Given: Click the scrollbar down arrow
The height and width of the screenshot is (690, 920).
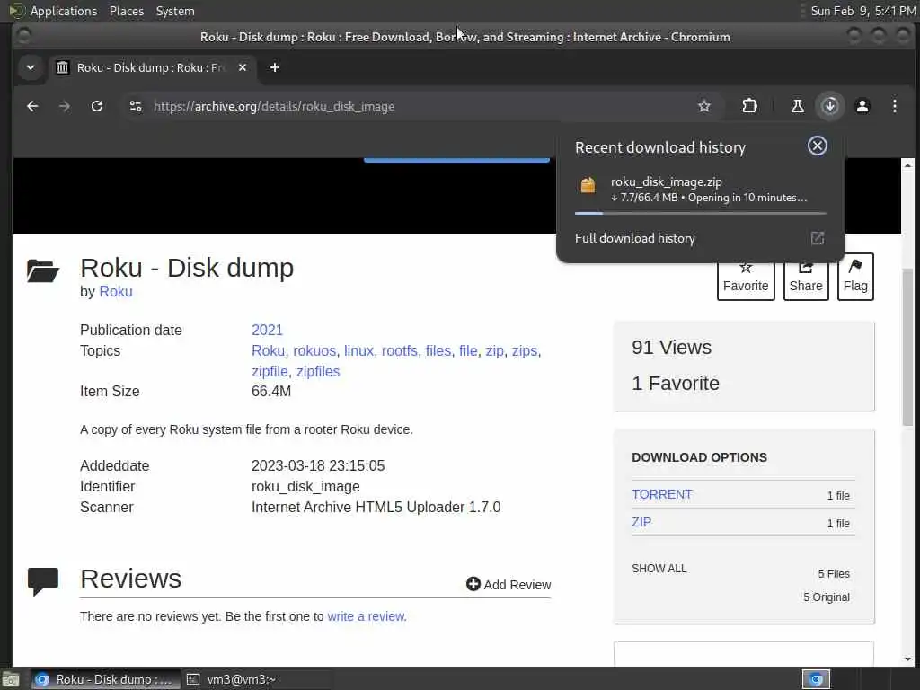Looking at the screenshot, I should (x=907, y=659).
